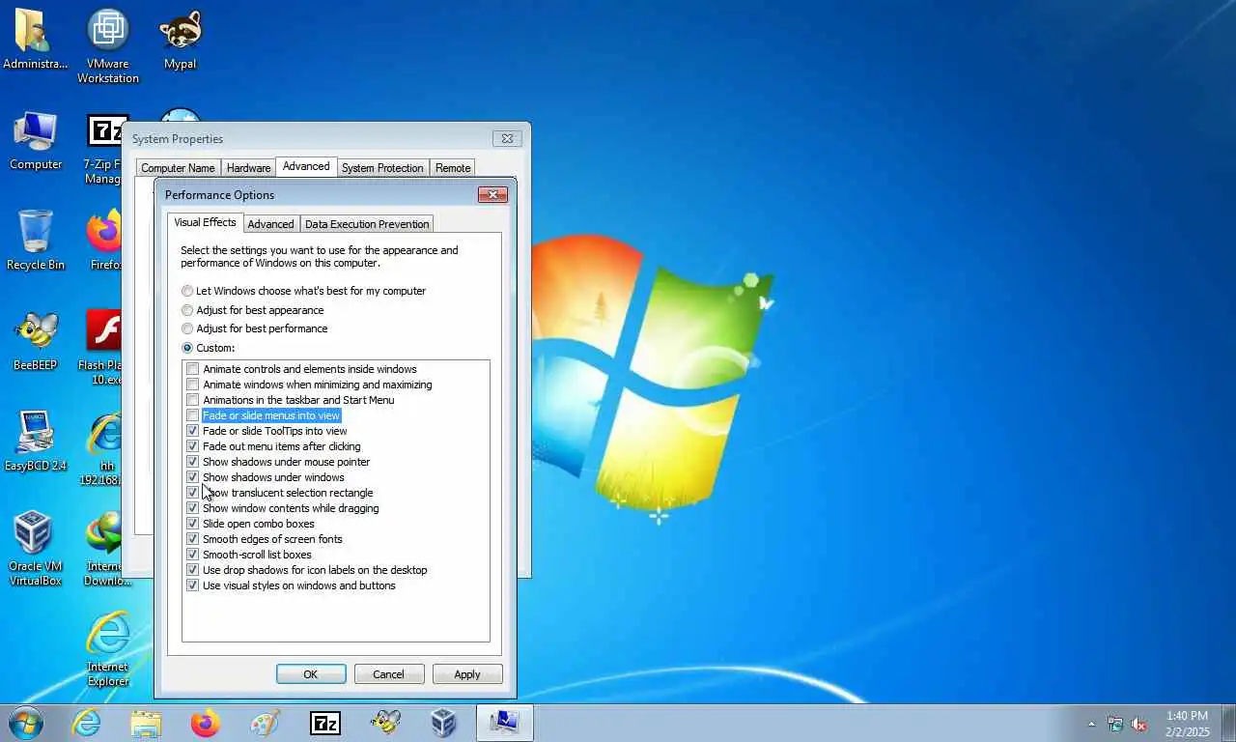Select the Oracle VM VirtualBox desktop icon

(36, 548)
